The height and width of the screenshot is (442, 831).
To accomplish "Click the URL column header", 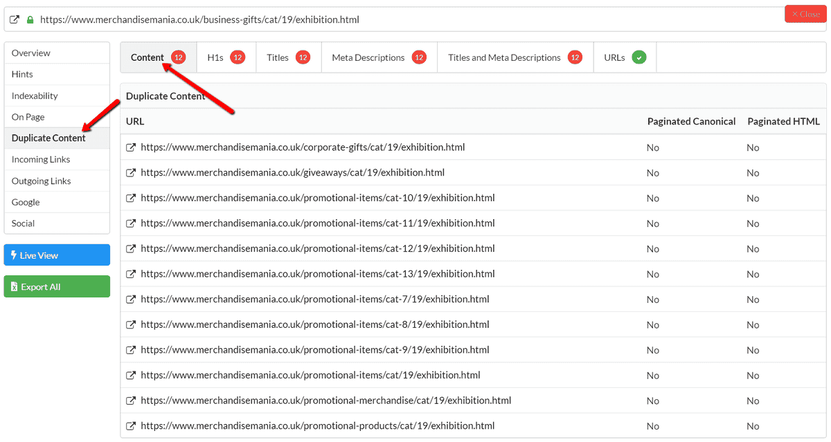I will pyautogui.click(x=135, y=121).
